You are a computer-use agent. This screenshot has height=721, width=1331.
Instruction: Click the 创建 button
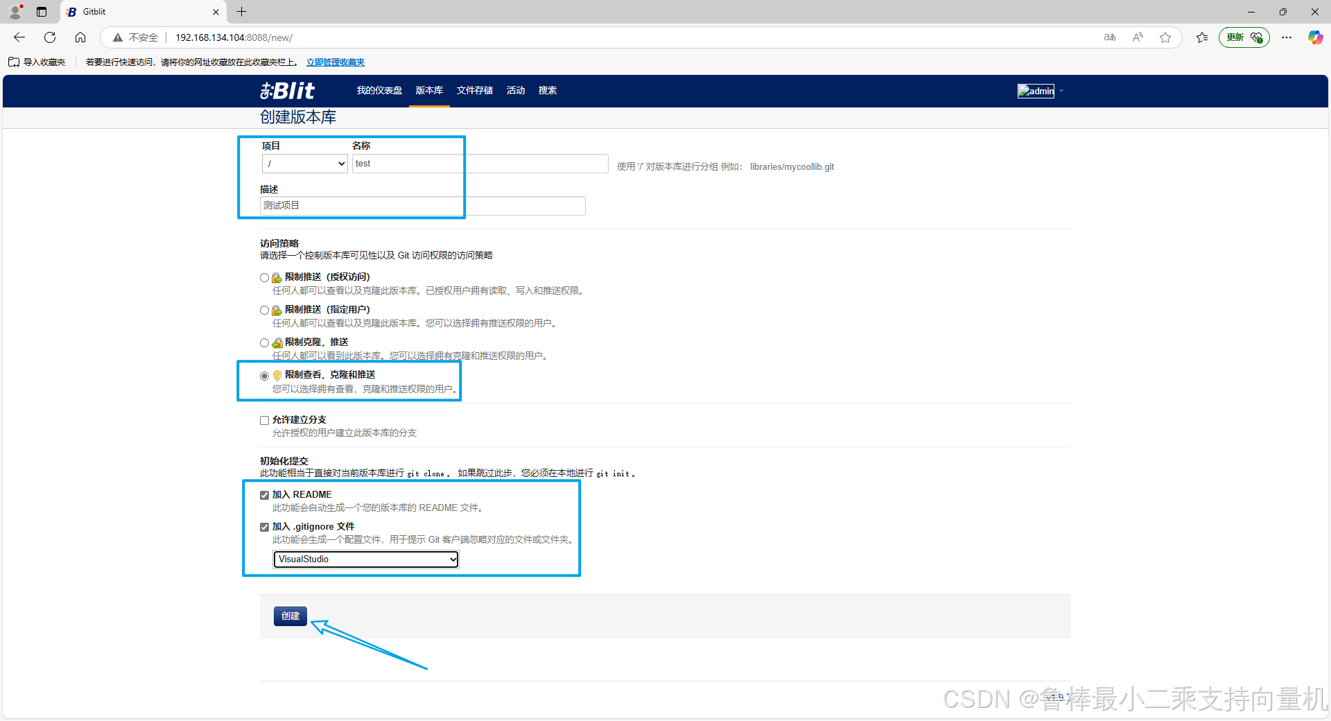tap(290, 616)
